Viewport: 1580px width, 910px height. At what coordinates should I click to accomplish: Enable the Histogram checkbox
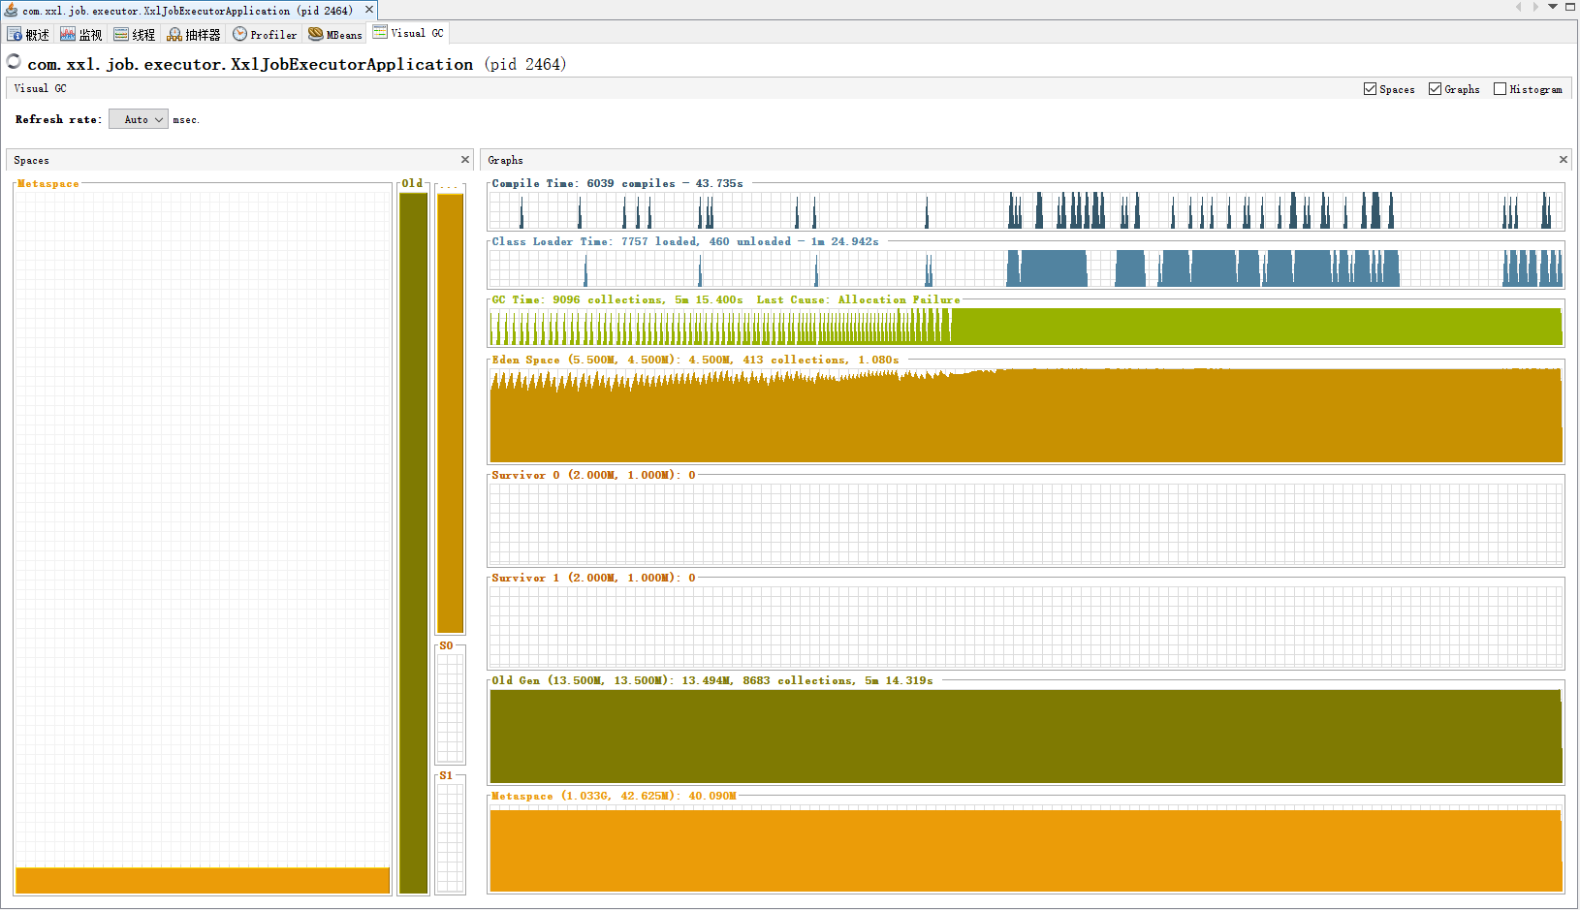click(1500, 89)
